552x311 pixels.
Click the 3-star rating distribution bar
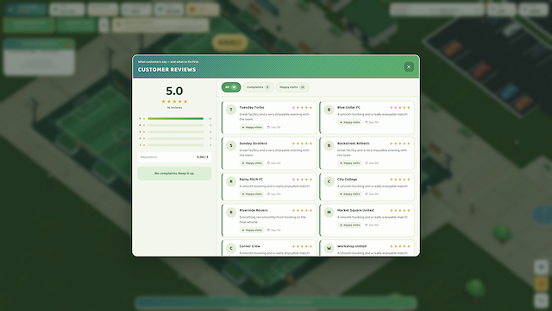click(x=176, y=132)
